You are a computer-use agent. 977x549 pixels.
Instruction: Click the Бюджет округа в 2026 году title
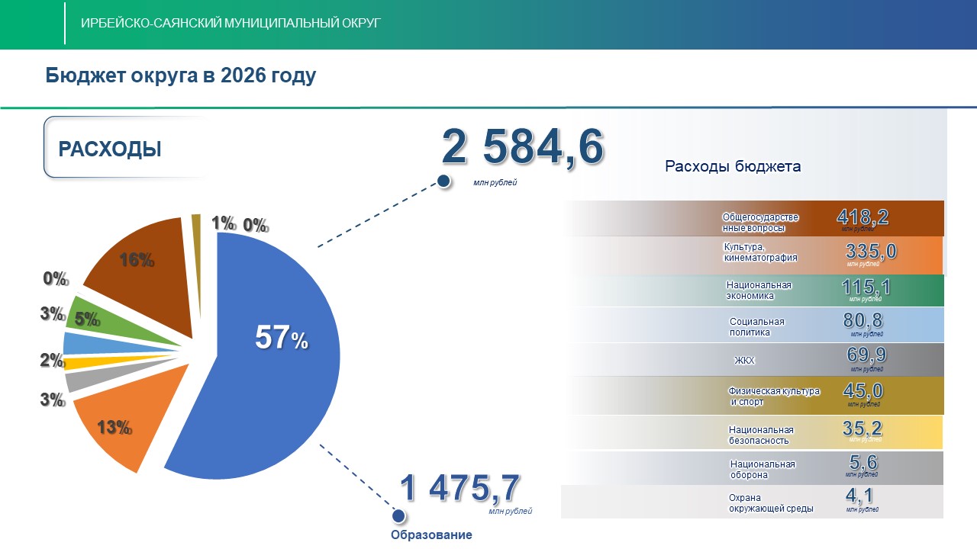180,75
